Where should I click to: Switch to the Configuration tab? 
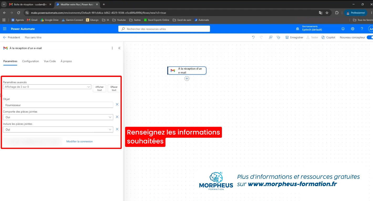pos(30,61)
